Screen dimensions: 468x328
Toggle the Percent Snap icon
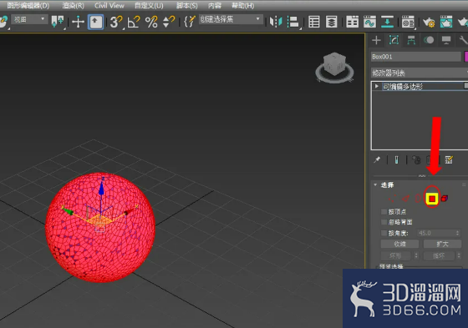click(151, 22)
